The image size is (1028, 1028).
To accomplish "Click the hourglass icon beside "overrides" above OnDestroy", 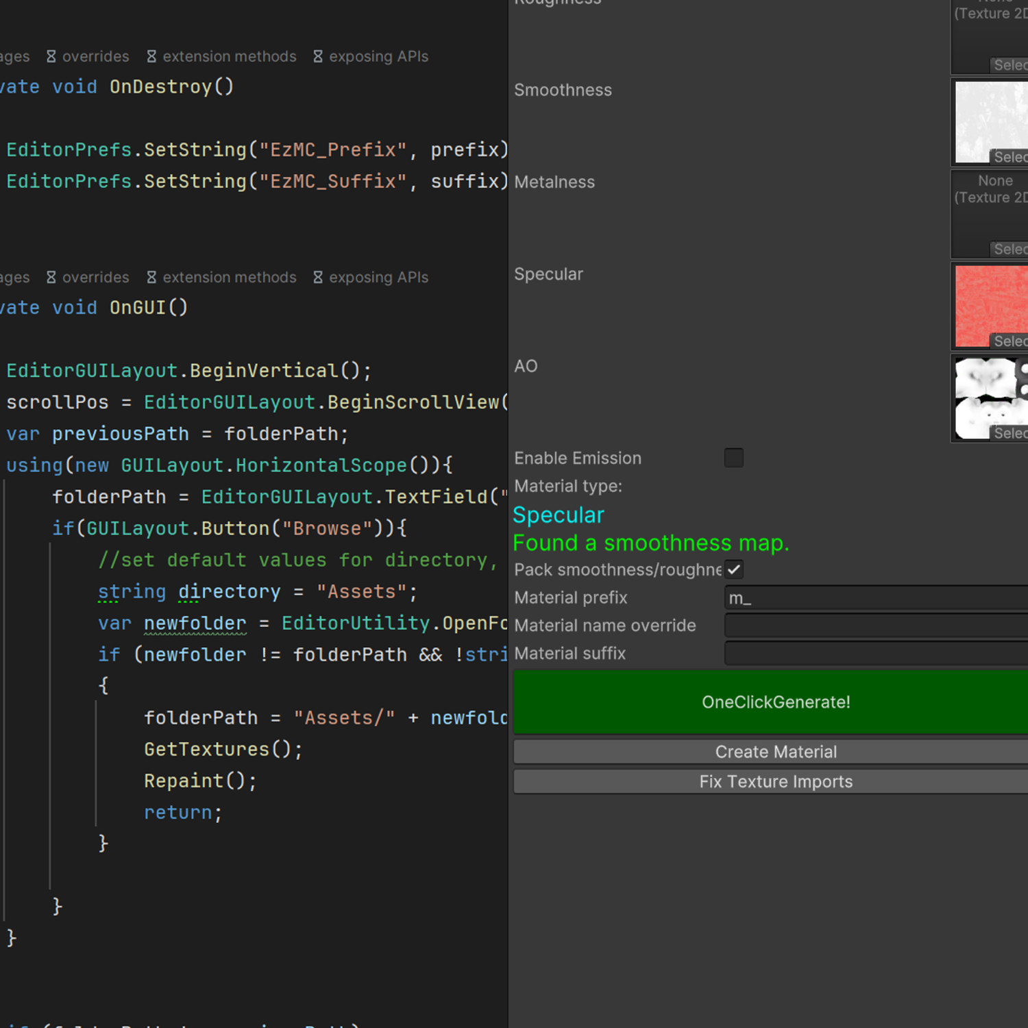I will click(51, 56).
